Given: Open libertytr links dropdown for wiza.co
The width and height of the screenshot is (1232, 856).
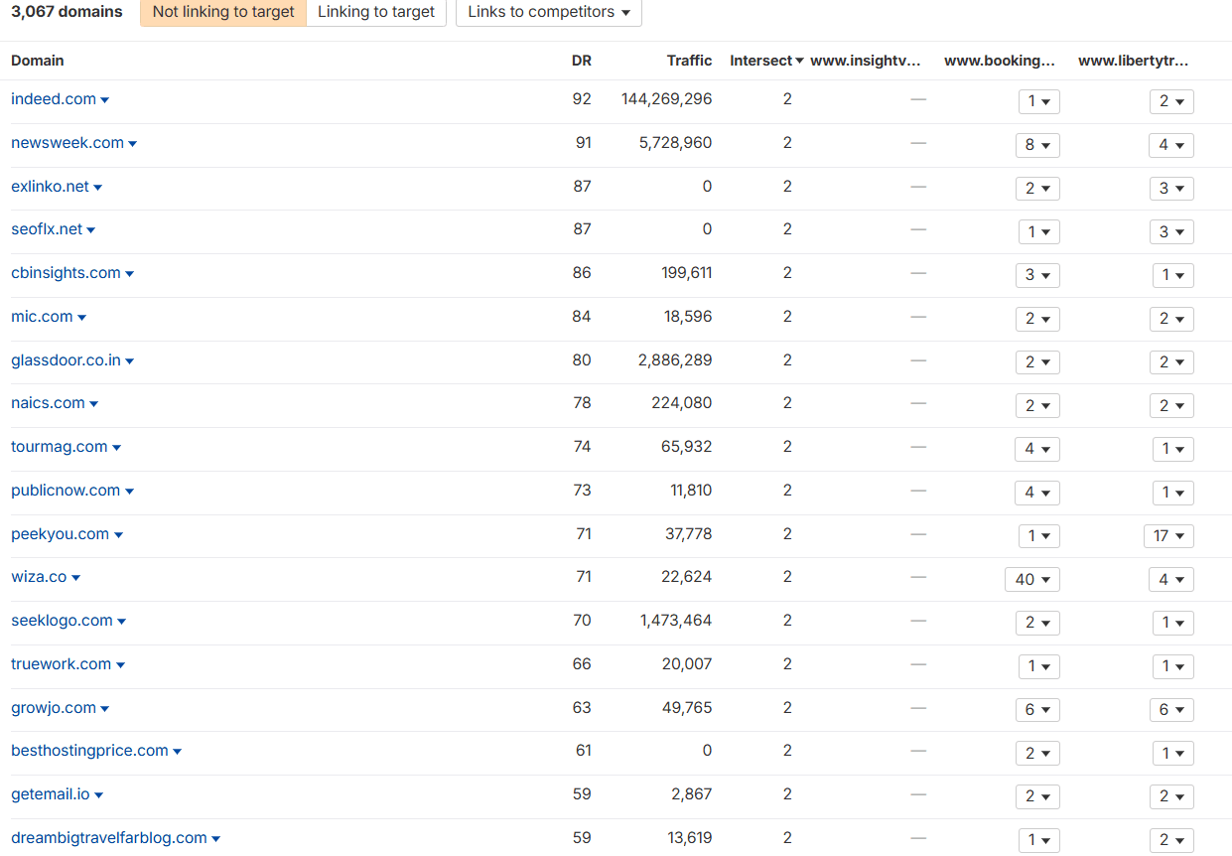Looking at the screenshot, I should (1172, 579).
